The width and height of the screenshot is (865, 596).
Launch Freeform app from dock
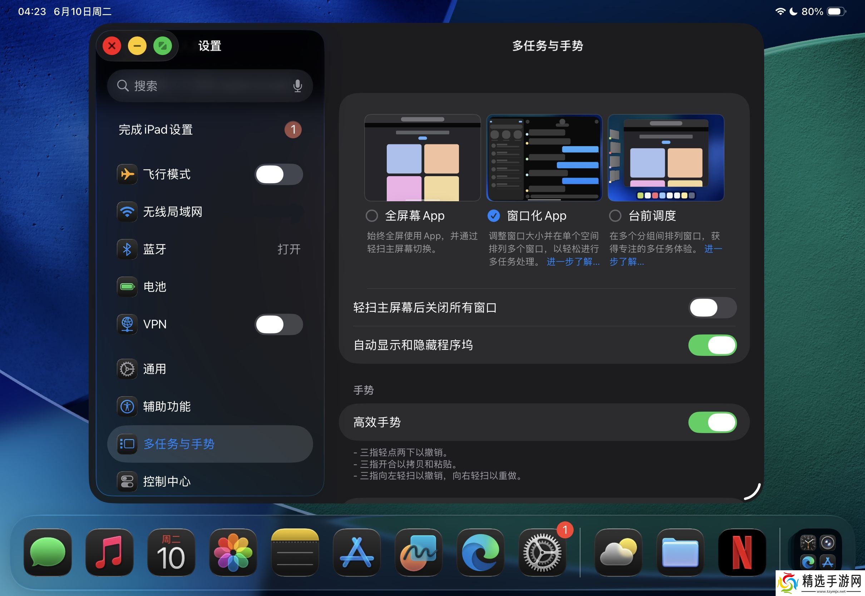click(x=418, y=553)
